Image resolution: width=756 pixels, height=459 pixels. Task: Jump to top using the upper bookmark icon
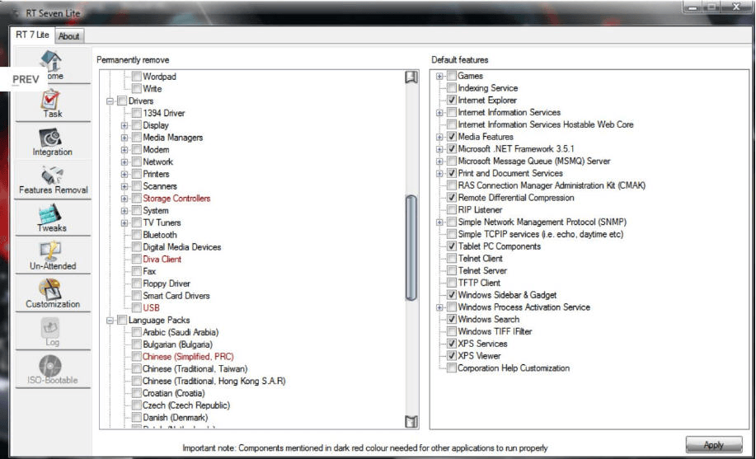click(x=411, y=77)
